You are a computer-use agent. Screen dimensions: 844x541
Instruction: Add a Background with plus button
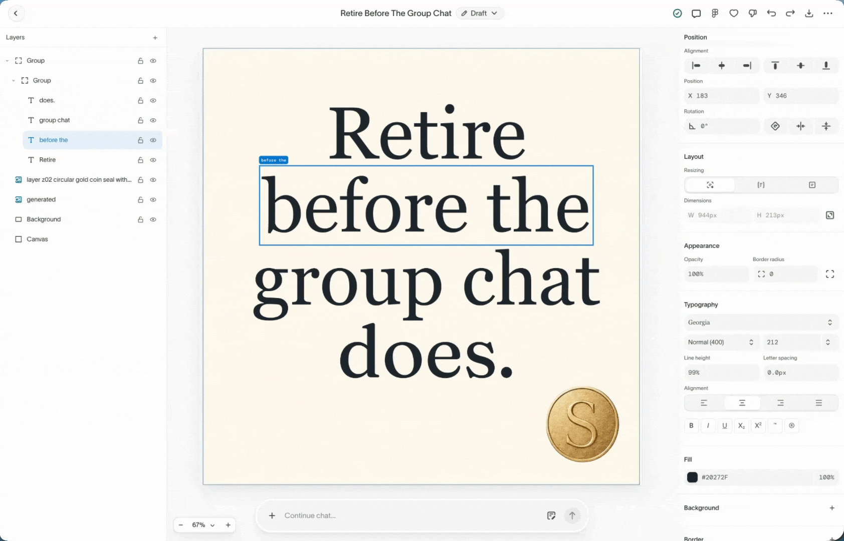point(832,508)
